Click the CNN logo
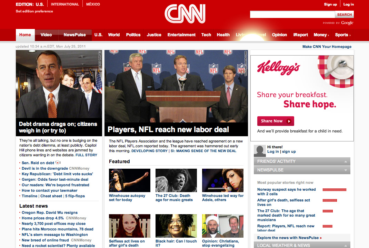The image size is (369, 248). pos(185,14)
